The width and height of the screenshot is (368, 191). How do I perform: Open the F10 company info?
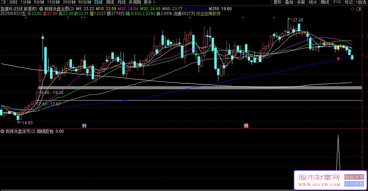point(337,2)
